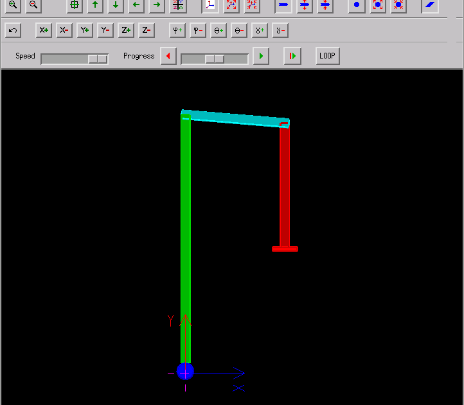Open the XYZA axis selection icon
The height and width of the screenshot is (405, 464).
(x=178, y=4)
